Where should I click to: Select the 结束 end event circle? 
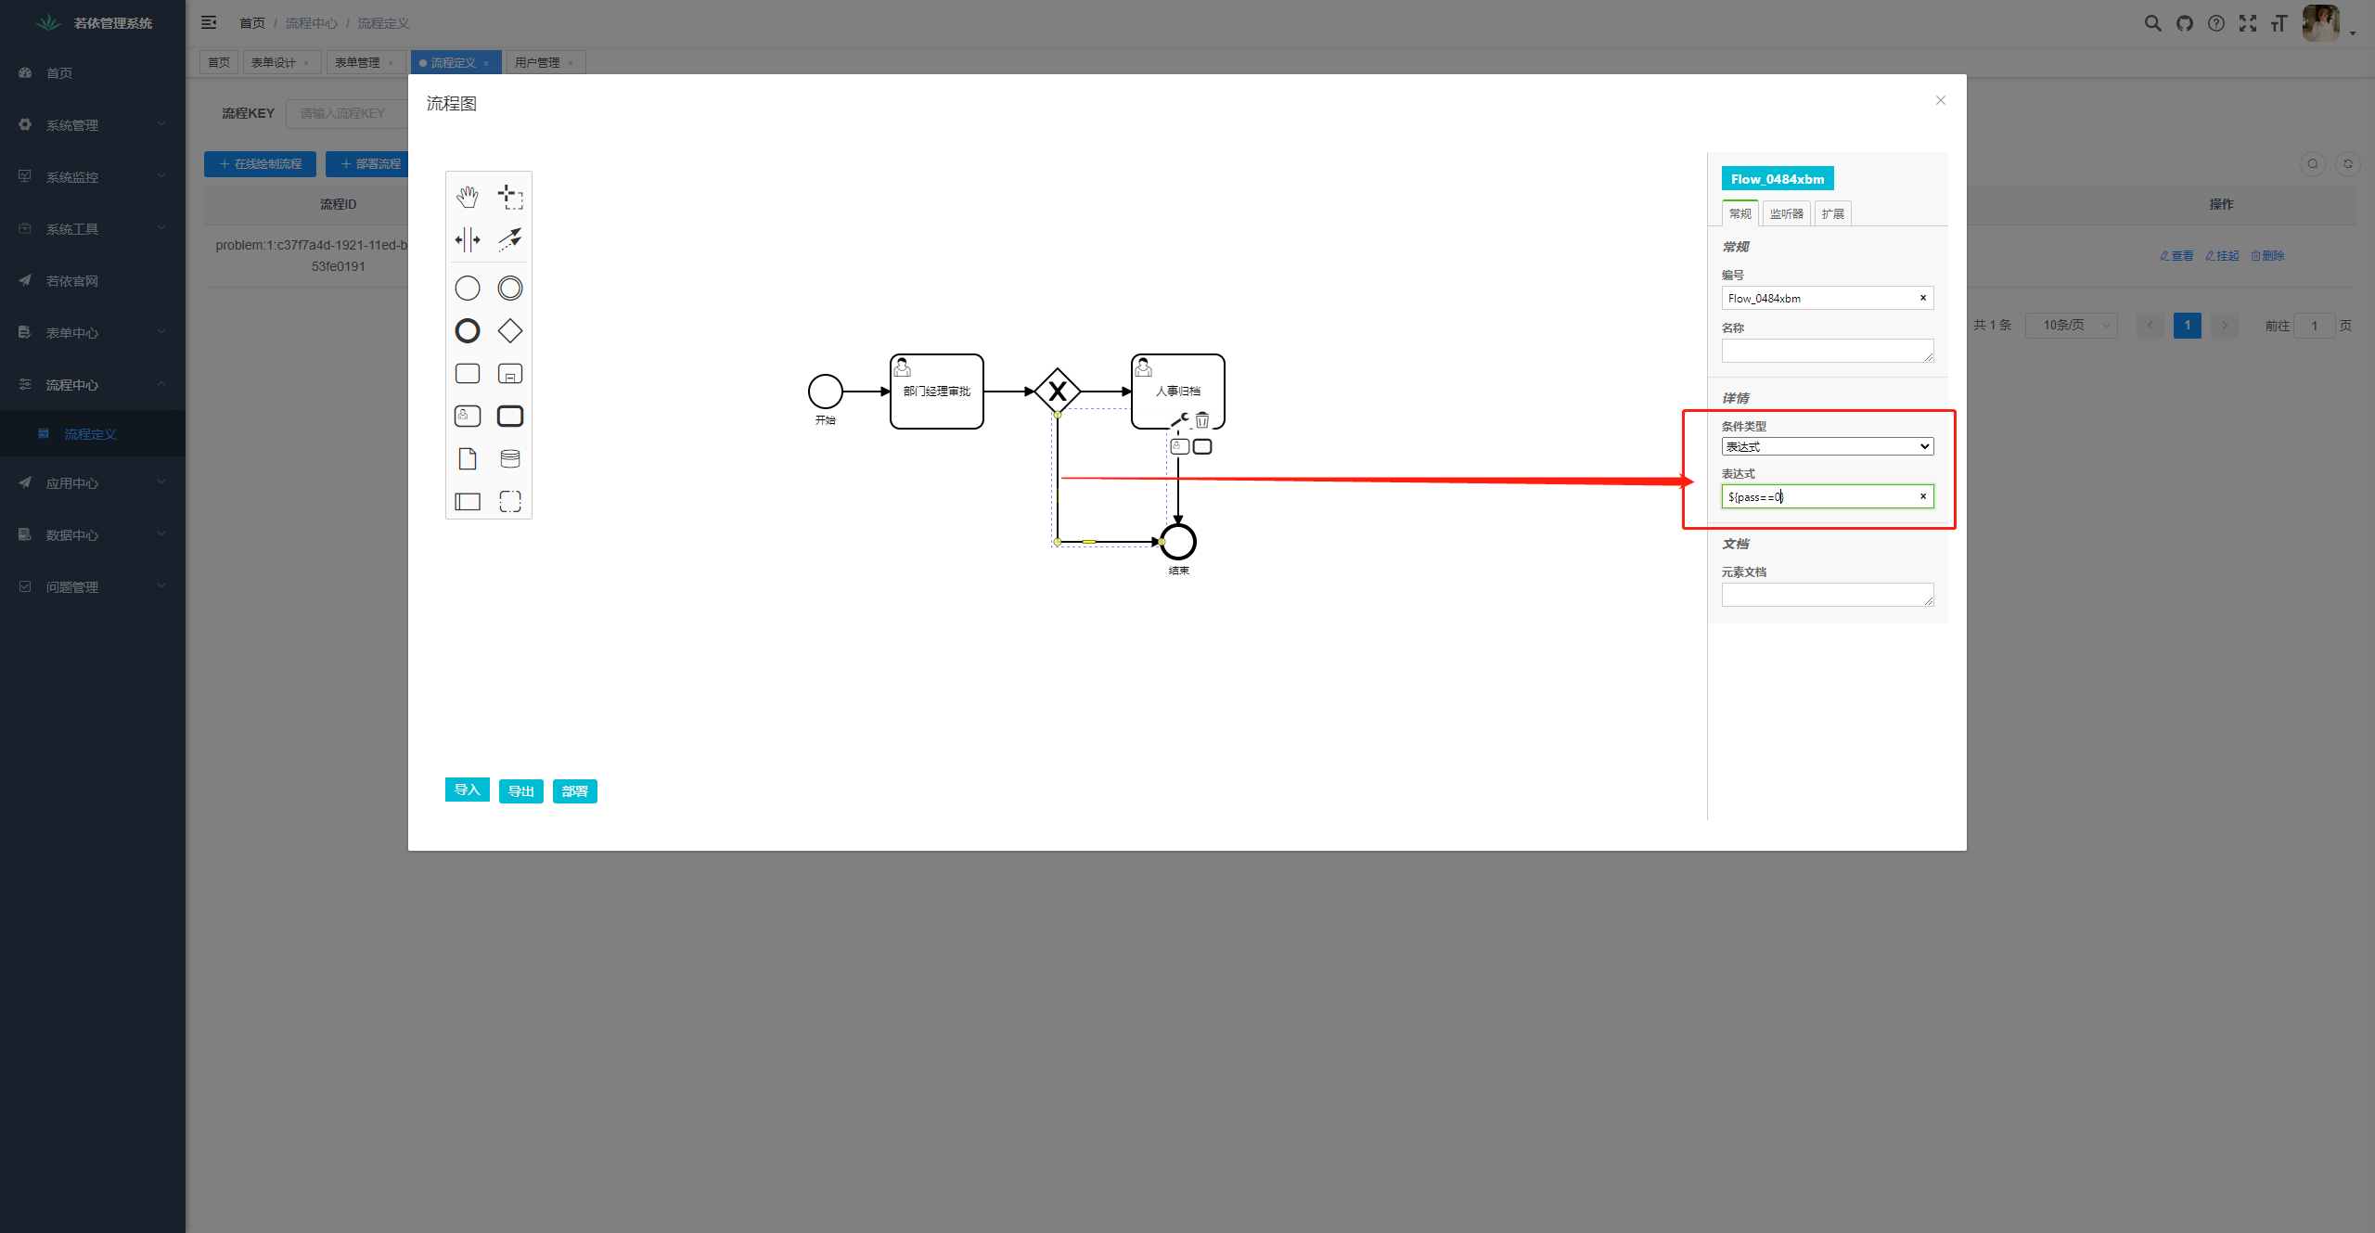coord(1178,542)
